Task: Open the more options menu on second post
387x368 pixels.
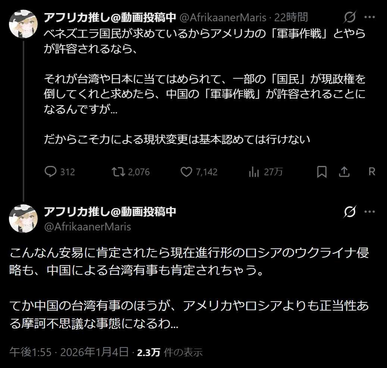Action: pos(369,212)
